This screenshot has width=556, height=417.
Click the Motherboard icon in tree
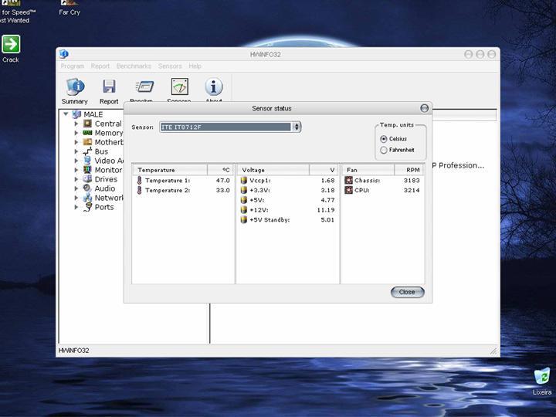(x=87, y=142)
